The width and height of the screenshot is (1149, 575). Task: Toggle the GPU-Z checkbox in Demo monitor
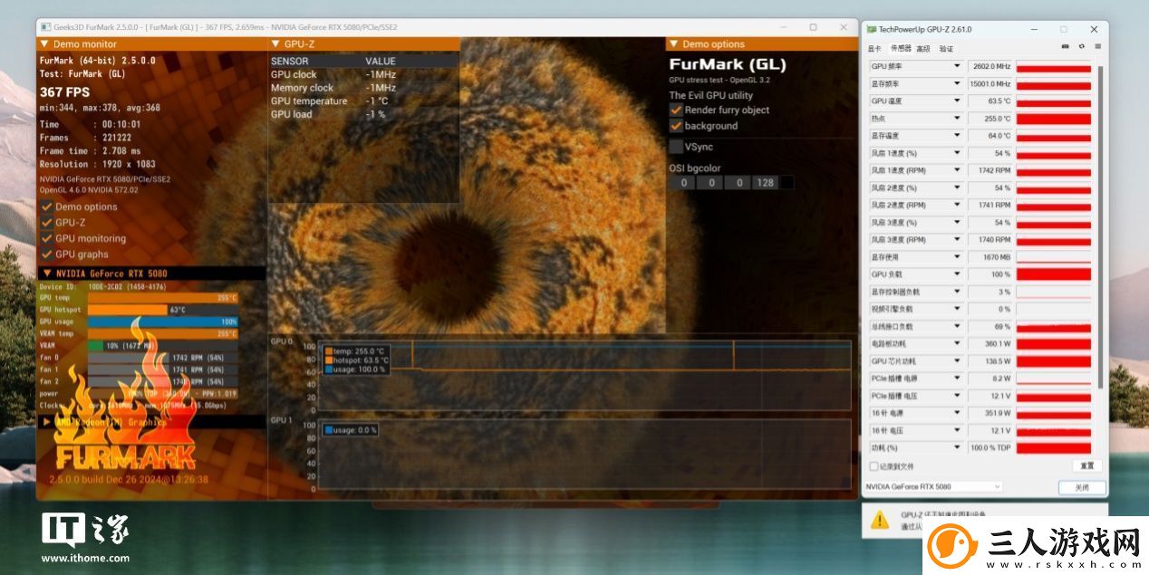46,223
